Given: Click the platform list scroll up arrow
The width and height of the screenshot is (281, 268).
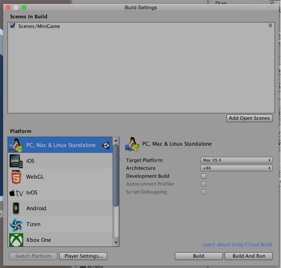Looking at the screenshot, I should point(116,140).
